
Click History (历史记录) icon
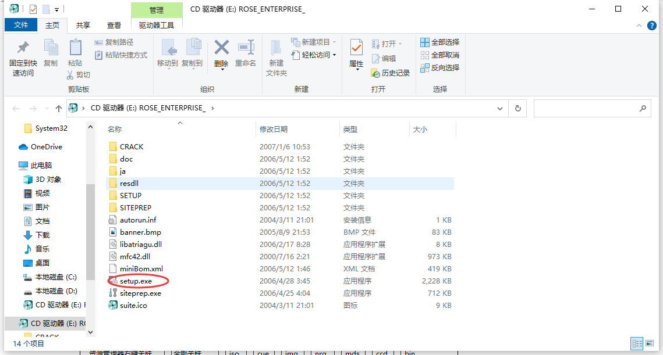coord(375,73)
